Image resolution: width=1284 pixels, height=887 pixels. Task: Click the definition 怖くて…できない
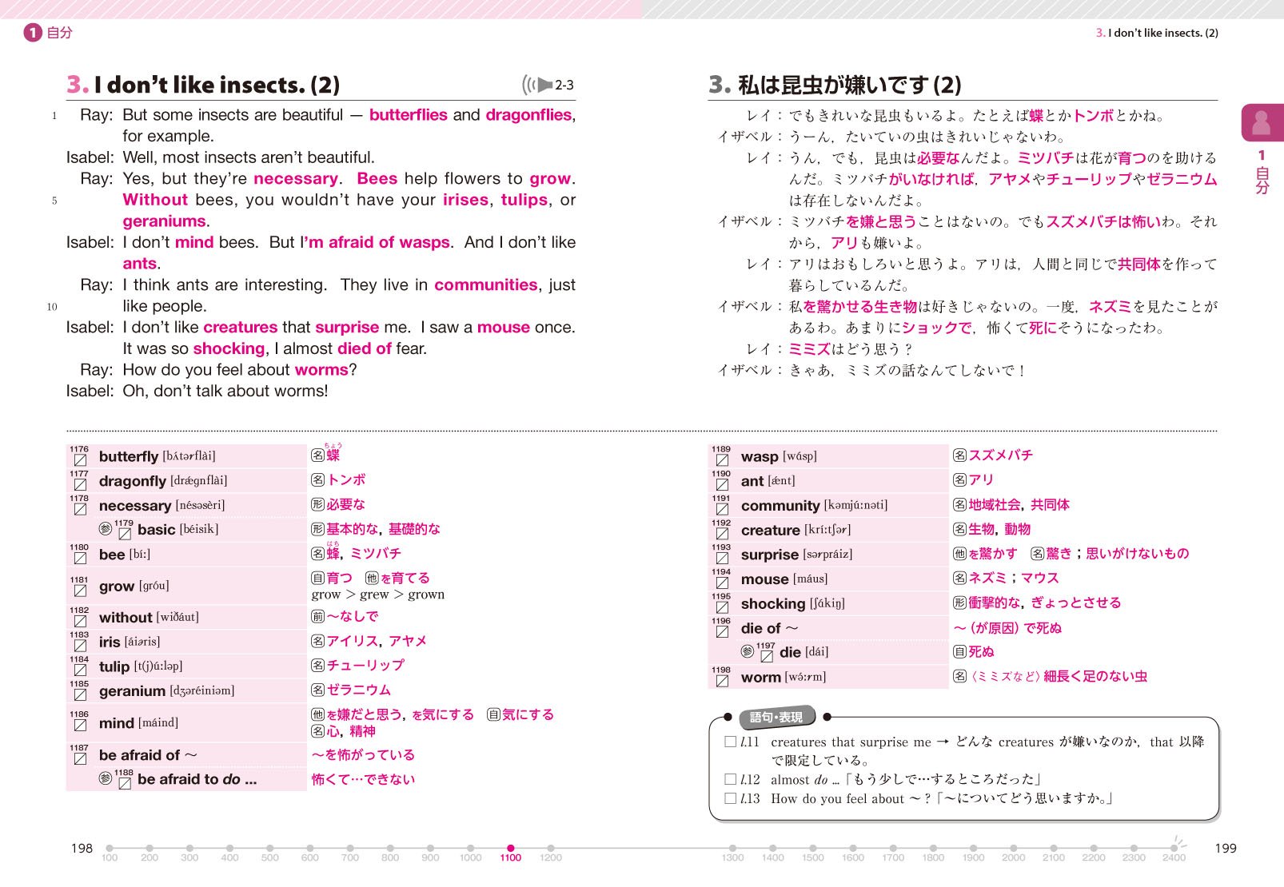pyautogui.click(x=363, y=779)
